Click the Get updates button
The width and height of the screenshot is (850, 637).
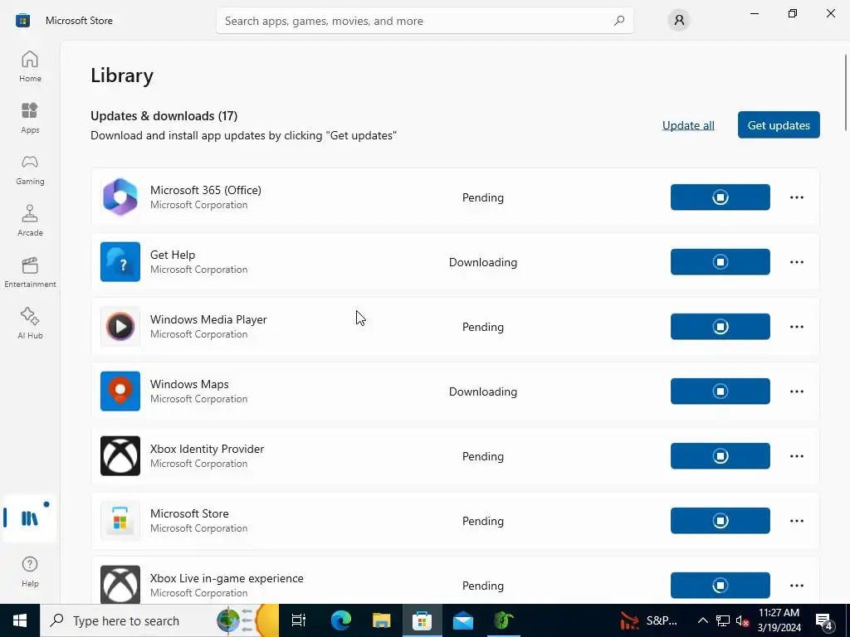(779, 125)
